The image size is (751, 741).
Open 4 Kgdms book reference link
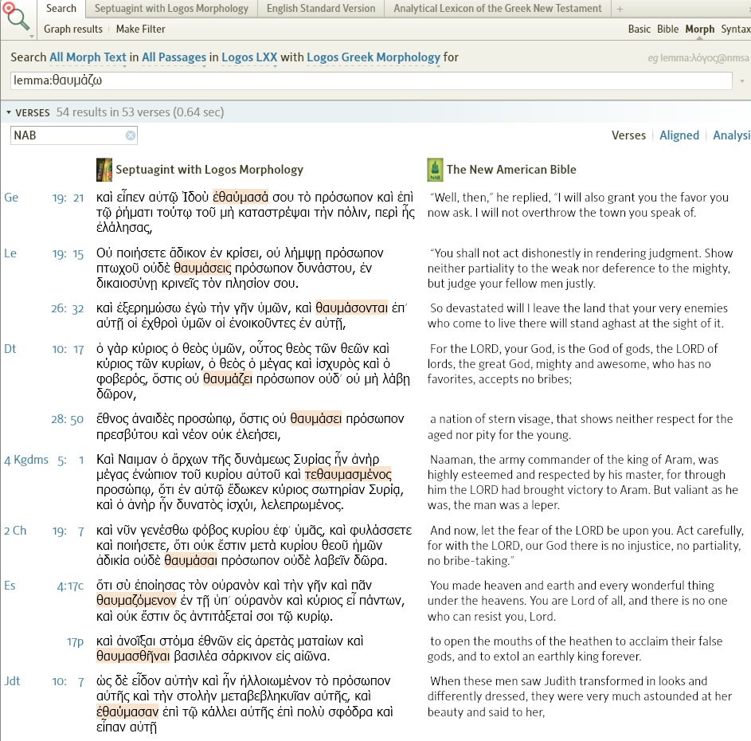(x=26, y=460)
